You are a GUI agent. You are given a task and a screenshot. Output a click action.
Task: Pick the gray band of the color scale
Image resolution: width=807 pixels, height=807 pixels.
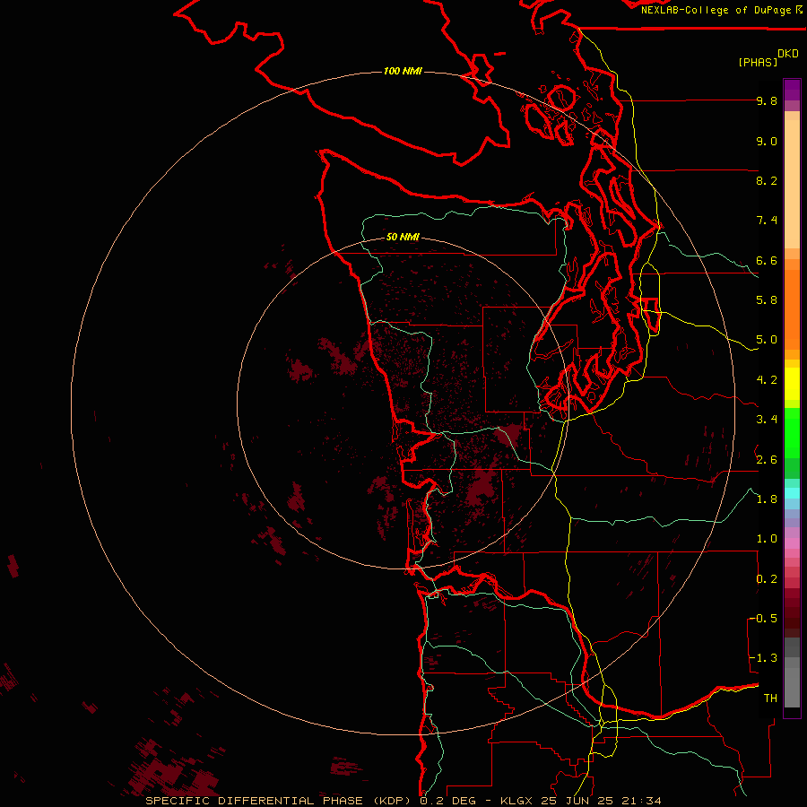click(792, 672)
